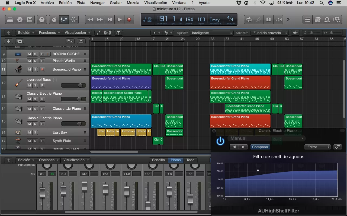Record-enable the Synth Flute track
Image resolution: width=347 pixels, height=216 pixels.
point(42,141)
